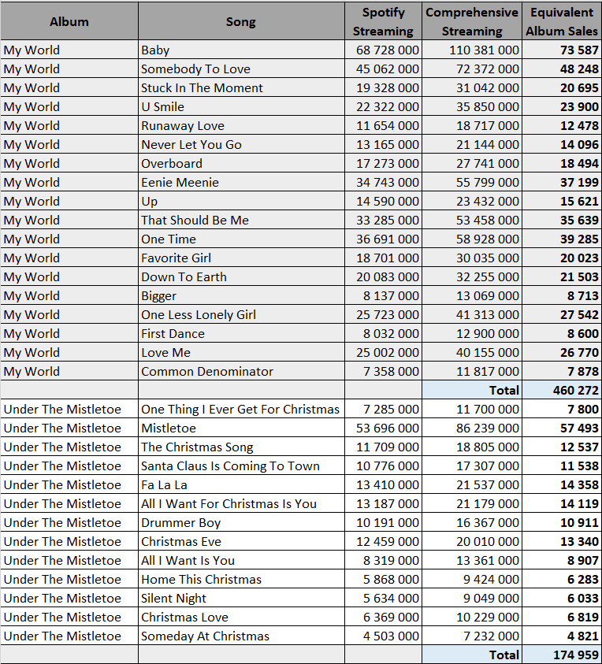Select the 'Mistletoe' song cell
The height and width of the screenshot is (664, 602).
241,428
